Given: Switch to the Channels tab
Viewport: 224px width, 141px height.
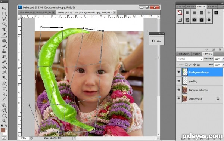Looking at the screenshot, I should coord(183,54).
